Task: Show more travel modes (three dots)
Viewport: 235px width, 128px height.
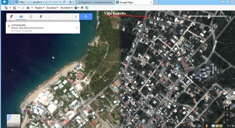Action: [x=49, y=17]
